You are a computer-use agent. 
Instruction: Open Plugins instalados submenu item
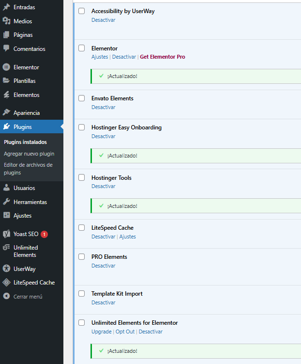point(25,142)
